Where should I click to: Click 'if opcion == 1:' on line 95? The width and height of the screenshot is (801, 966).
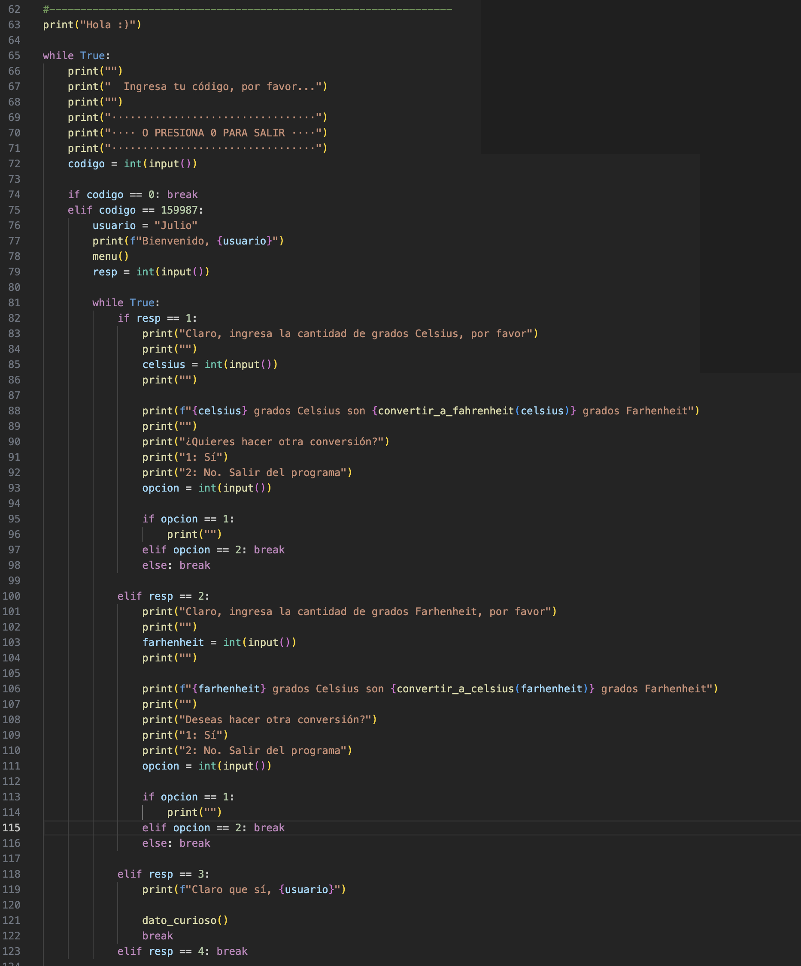(188, 519)
